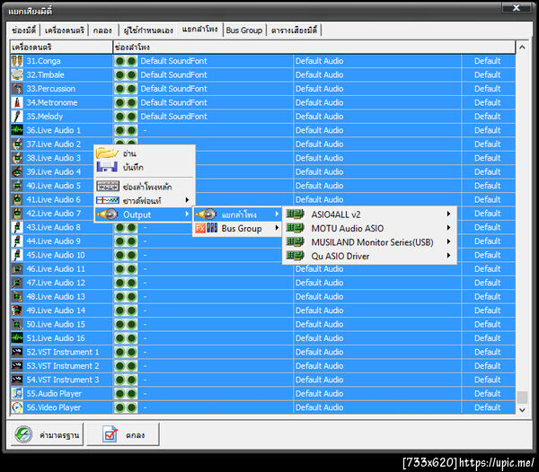The height and width of the screenshot is (472, 539).
Task: Switch to the ผู้ใช้กำหนดเอง tab
Action: pyautogui.click(x=148, y=31)
